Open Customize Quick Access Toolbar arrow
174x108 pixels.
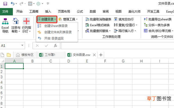pyautogui.click(x=48, y=4)
